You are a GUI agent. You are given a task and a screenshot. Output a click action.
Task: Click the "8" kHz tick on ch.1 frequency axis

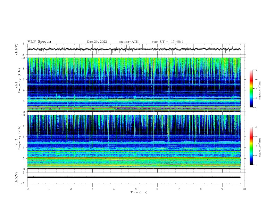point(24,69)
